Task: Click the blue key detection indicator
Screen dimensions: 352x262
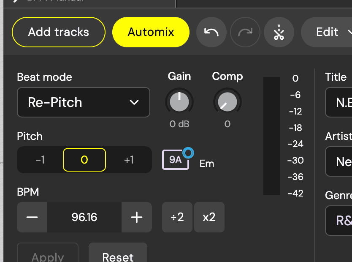Action: [189, 153]
